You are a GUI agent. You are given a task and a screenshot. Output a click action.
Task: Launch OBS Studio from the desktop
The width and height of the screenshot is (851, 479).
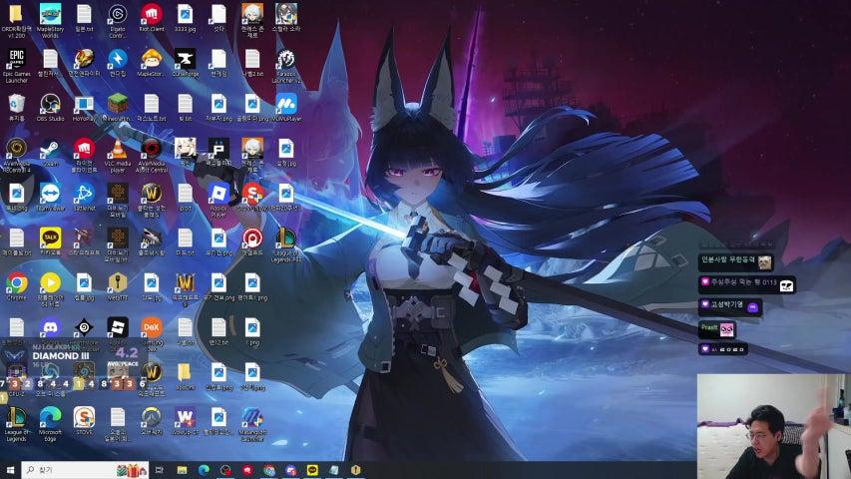pos(50,103)
